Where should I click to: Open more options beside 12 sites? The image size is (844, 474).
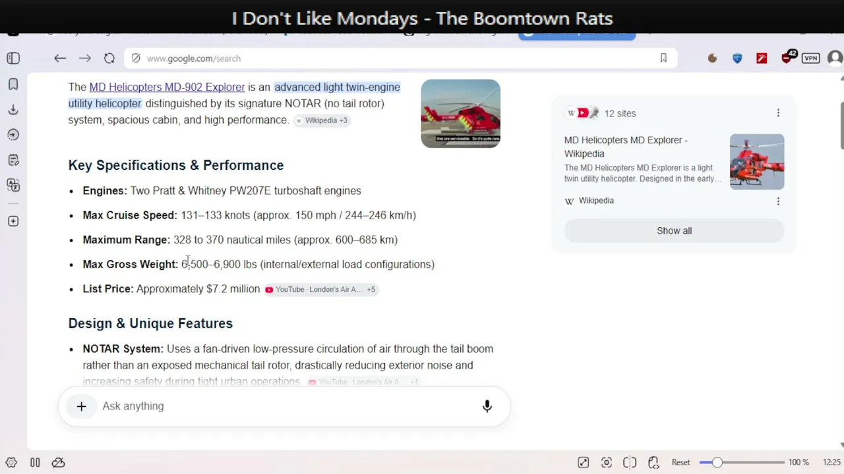[x=778, y=113]
